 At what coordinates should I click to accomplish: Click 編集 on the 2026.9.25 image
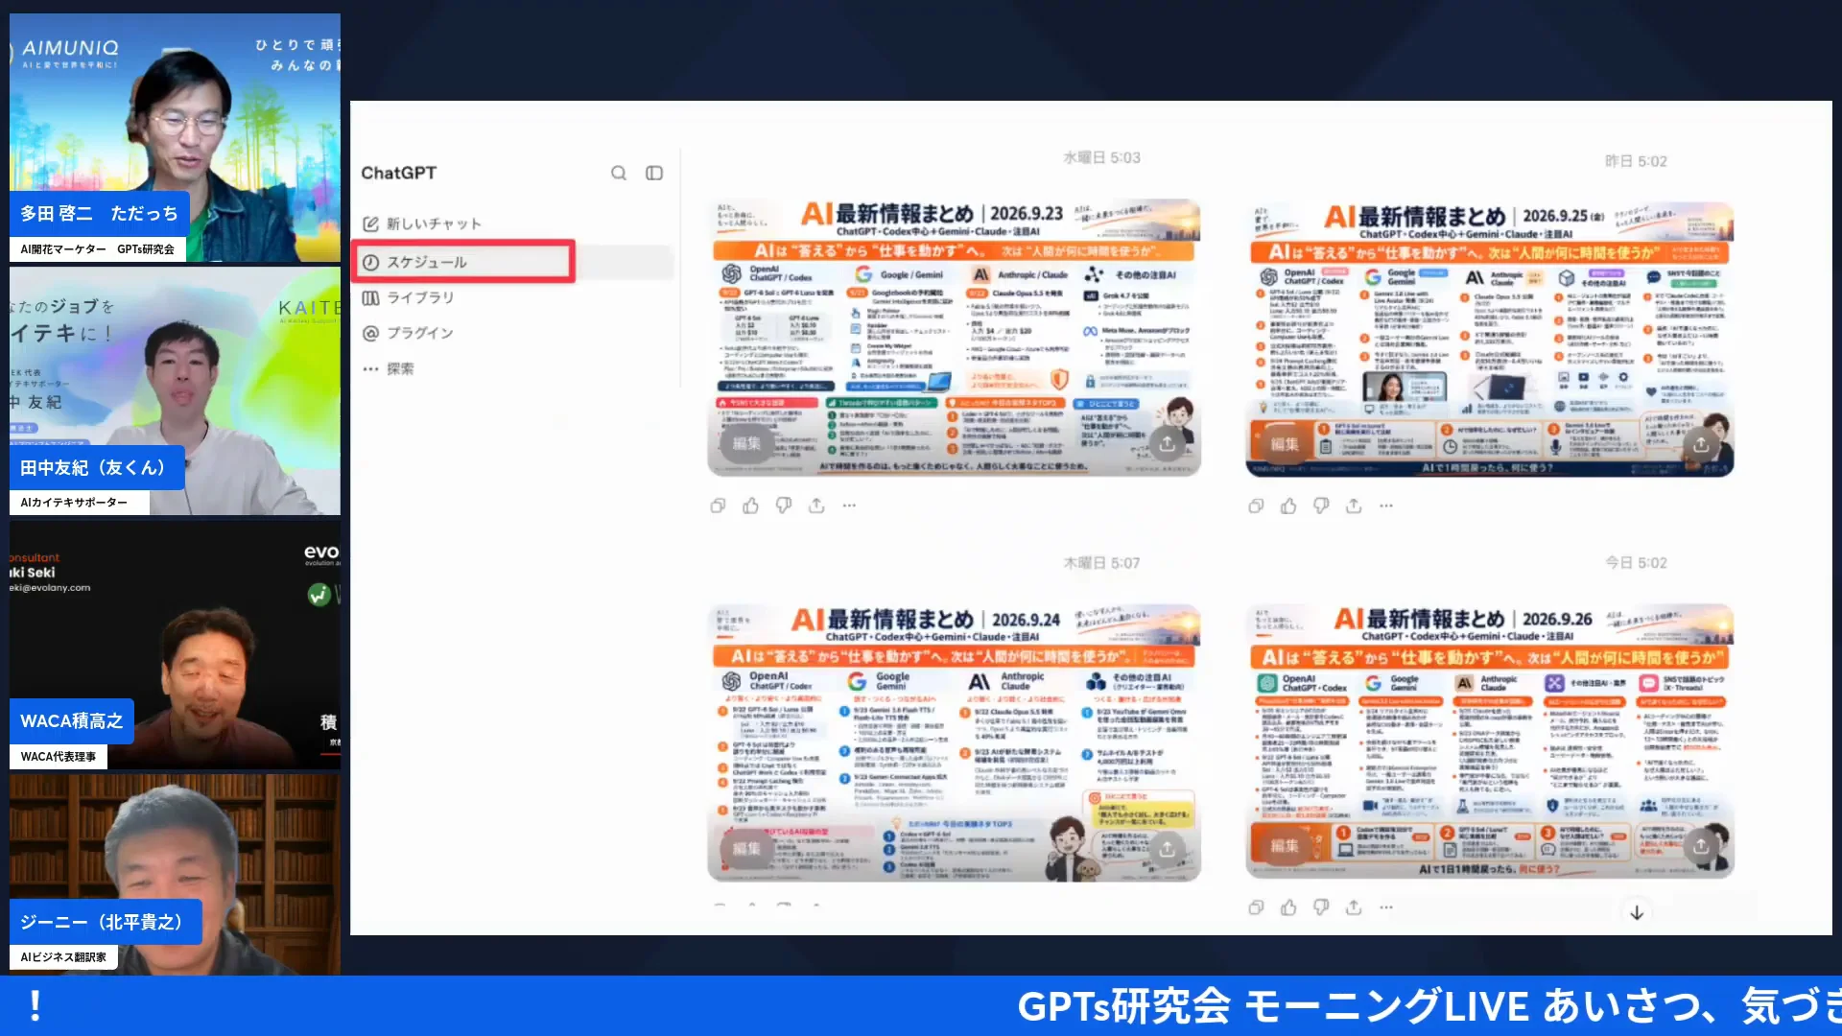[1284, 444]
